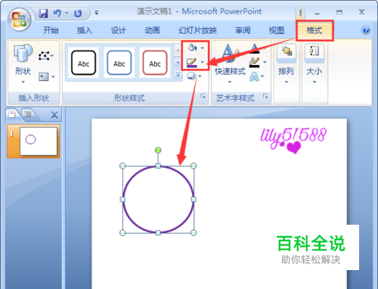
Task: Apply the black outline Abc shape style
Action: pyautogui.click(x=83, y=63)
